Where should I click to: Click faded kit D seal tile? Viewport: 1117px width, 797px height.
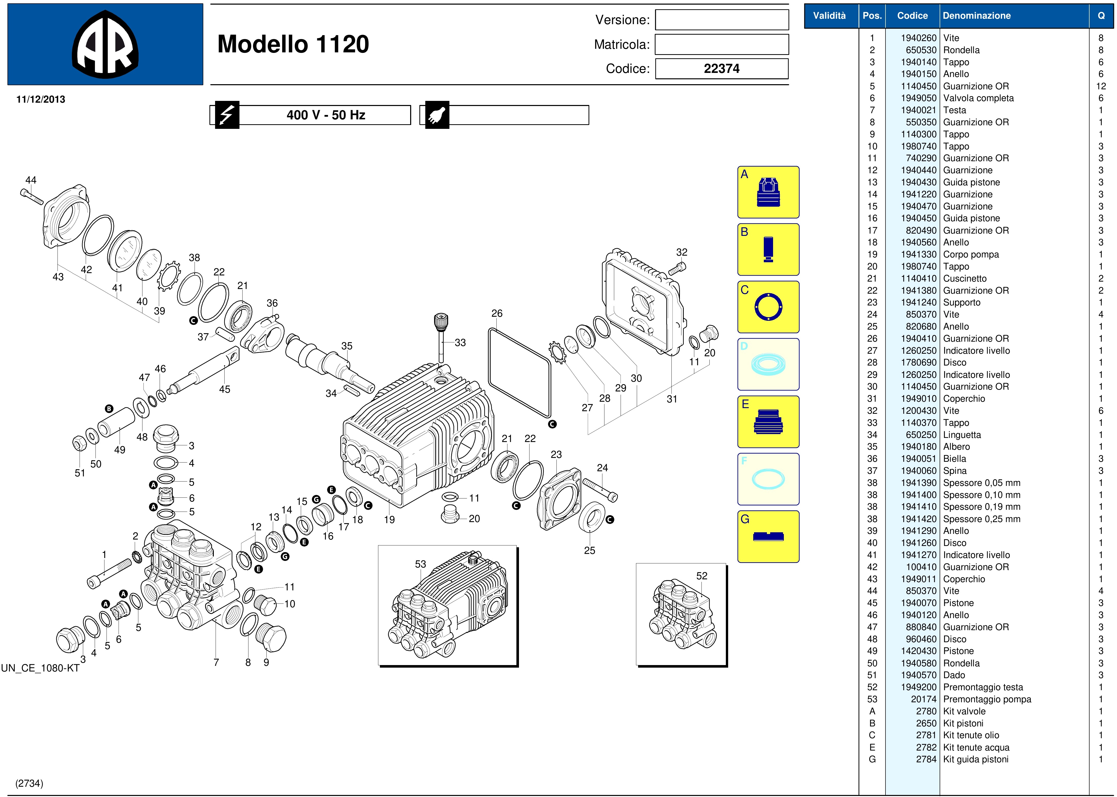coord(768,365)
